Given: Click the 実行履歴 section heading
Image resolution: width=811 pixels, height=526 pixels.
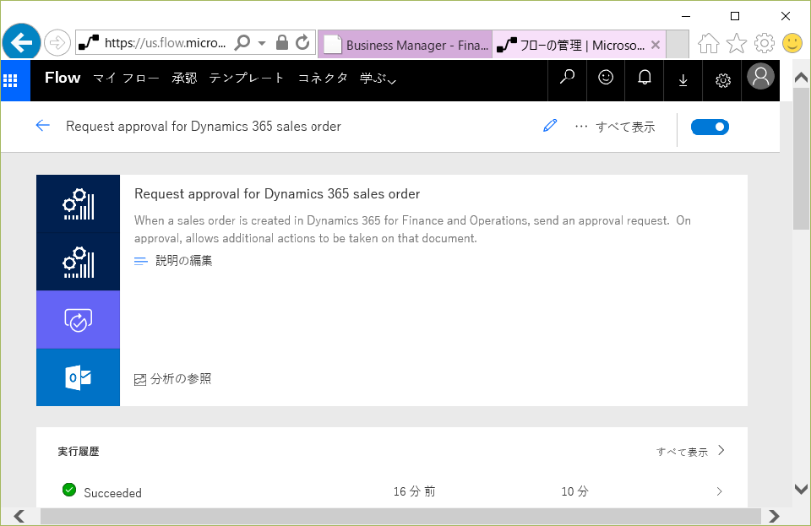Looking at the screenshot, I should point(79,451).
